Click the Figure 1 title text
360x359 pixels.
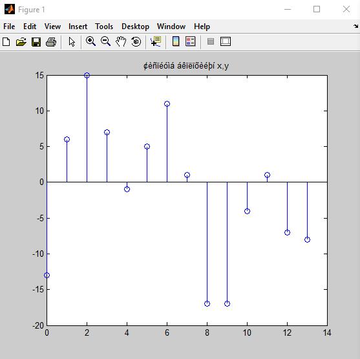pyautogui.click(x=32, y=10)
